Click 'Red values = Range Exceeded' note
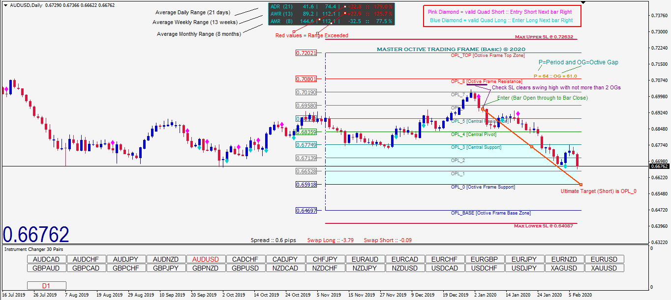This screenshot has width=671, height=300. coord(312,35)
